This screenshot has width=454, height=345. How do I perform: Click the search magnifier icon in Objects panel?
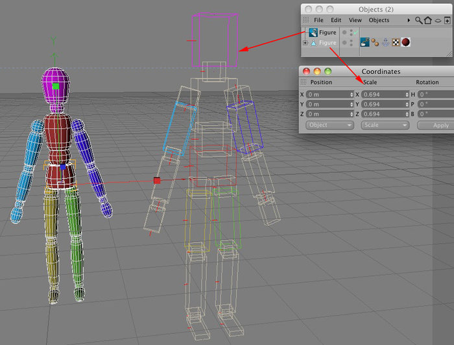coord(418,20)
